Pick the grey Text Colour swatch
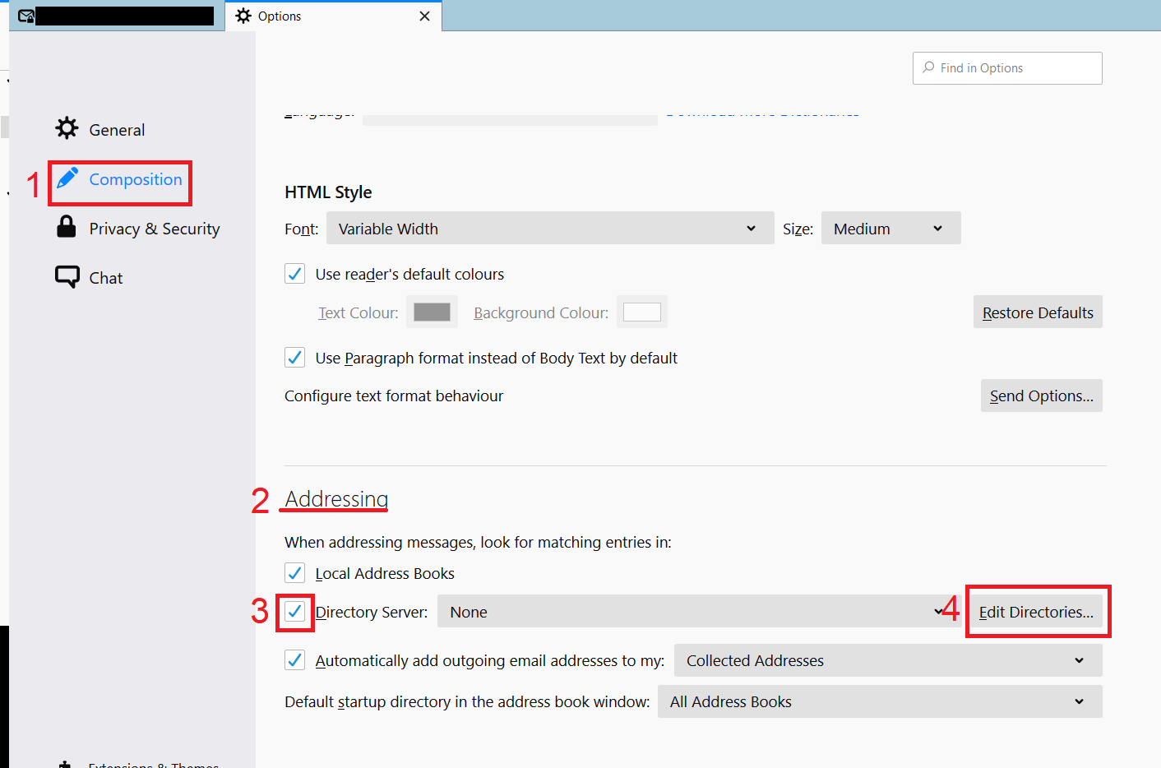 (432, 312)
